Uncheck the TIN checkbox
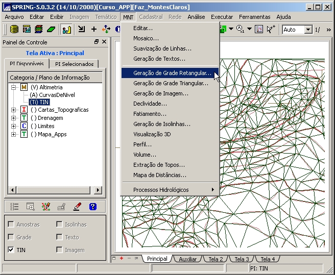Viewport: 335px width, 275px height. tap(11, 250)
